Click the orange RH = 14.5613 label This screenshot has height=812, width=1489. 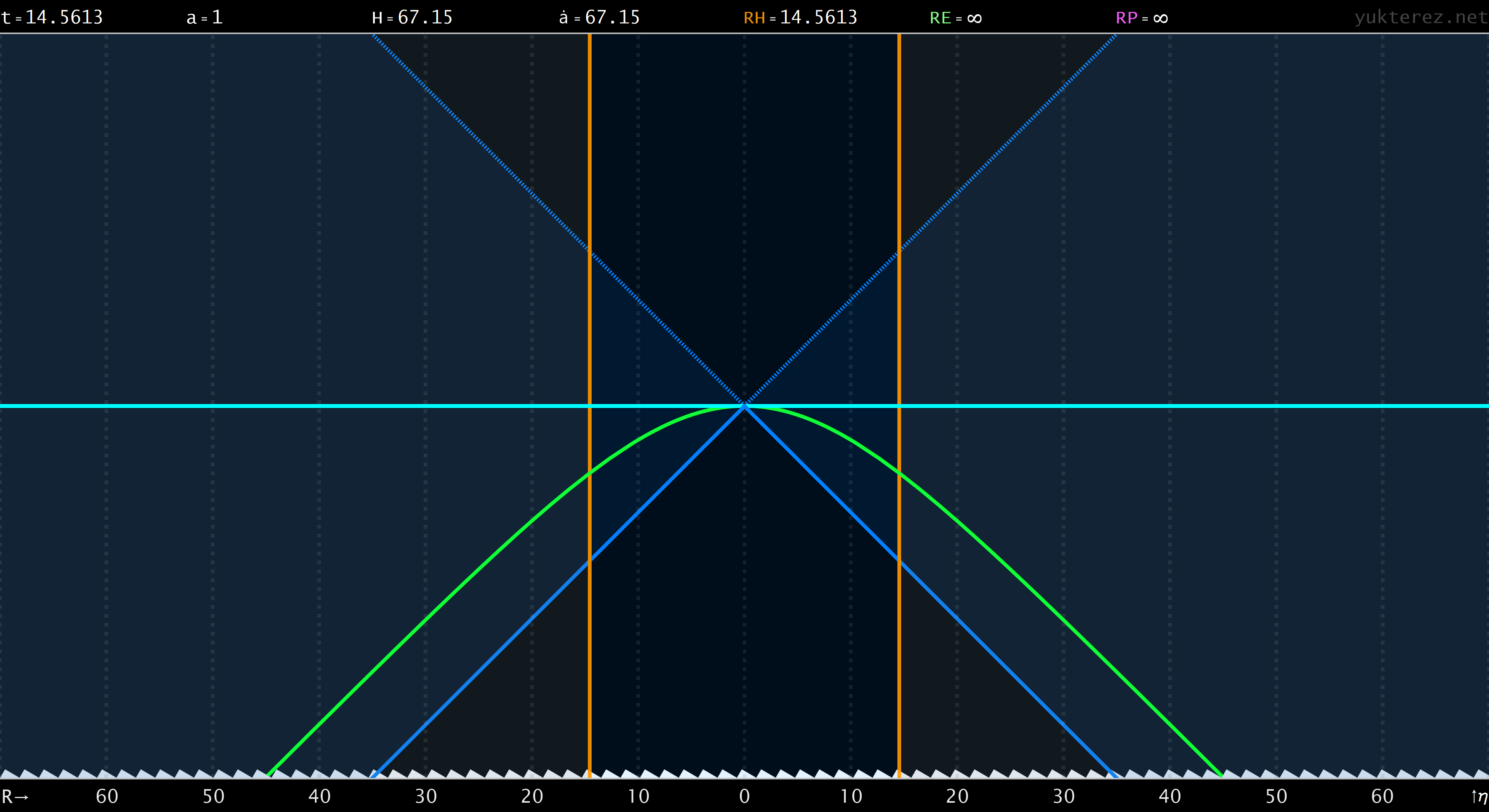point(801,17)
